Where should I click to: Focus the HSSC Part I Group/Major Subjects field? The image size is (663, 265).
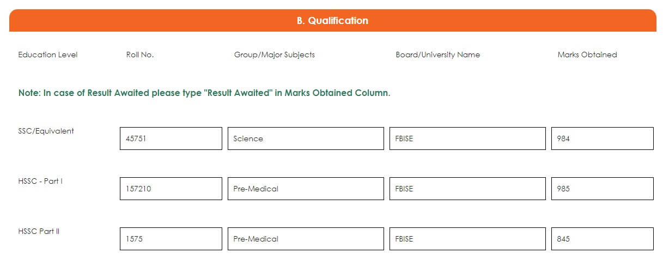(305, 189)
